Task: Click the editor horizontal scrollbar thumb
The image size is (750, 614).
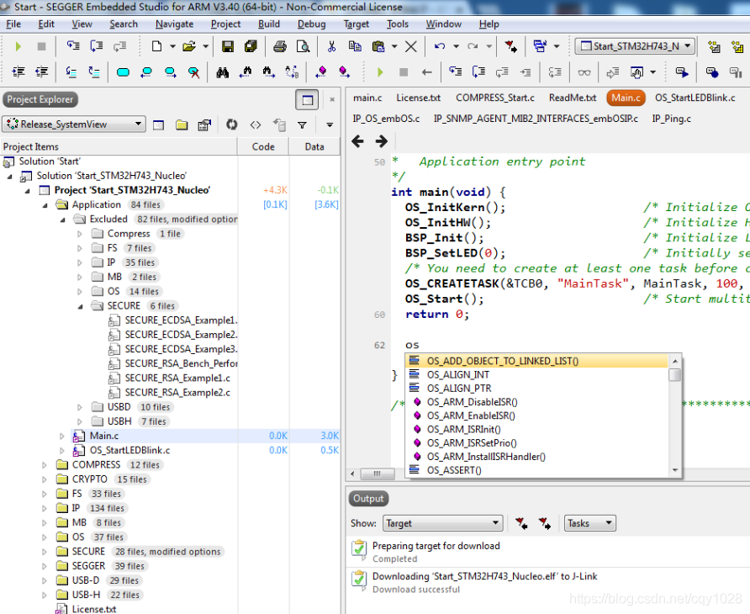Action: [378, 474]
